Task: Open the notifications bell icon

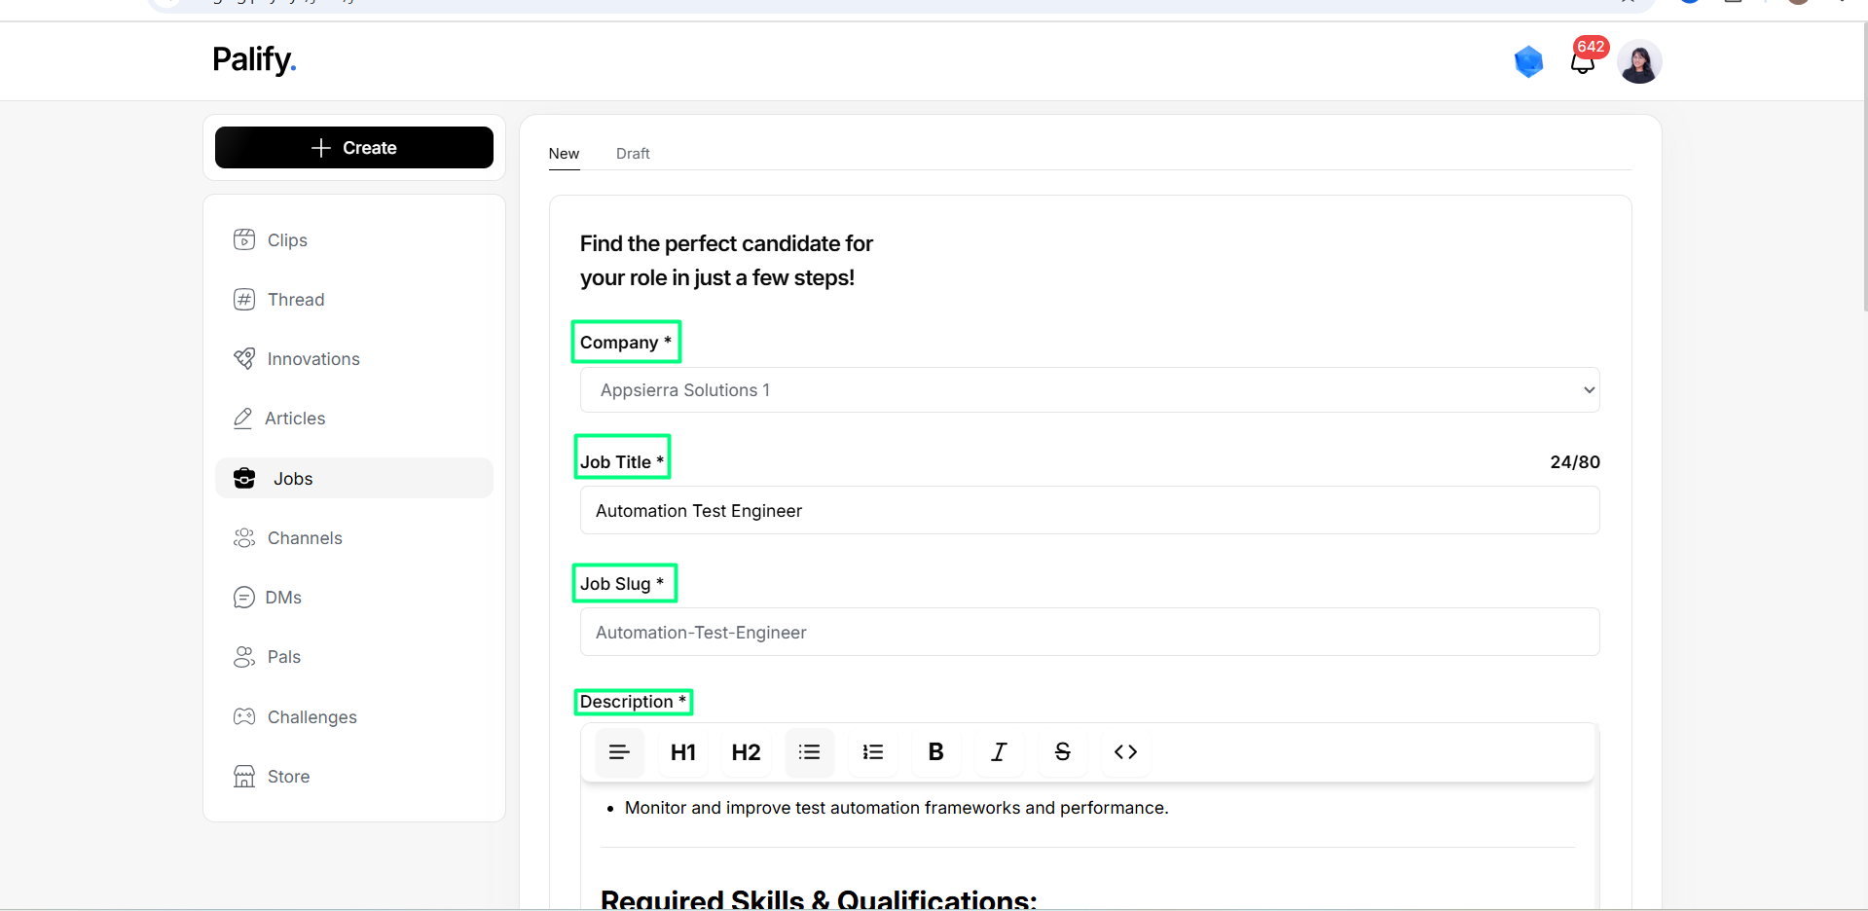Action: pos(1583,63)
